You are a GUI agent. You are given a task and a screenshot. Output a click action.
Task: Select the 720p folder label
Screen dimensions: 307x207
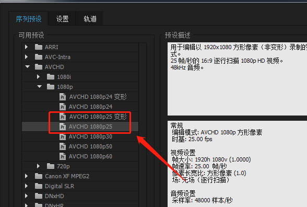tap(63, 166)
